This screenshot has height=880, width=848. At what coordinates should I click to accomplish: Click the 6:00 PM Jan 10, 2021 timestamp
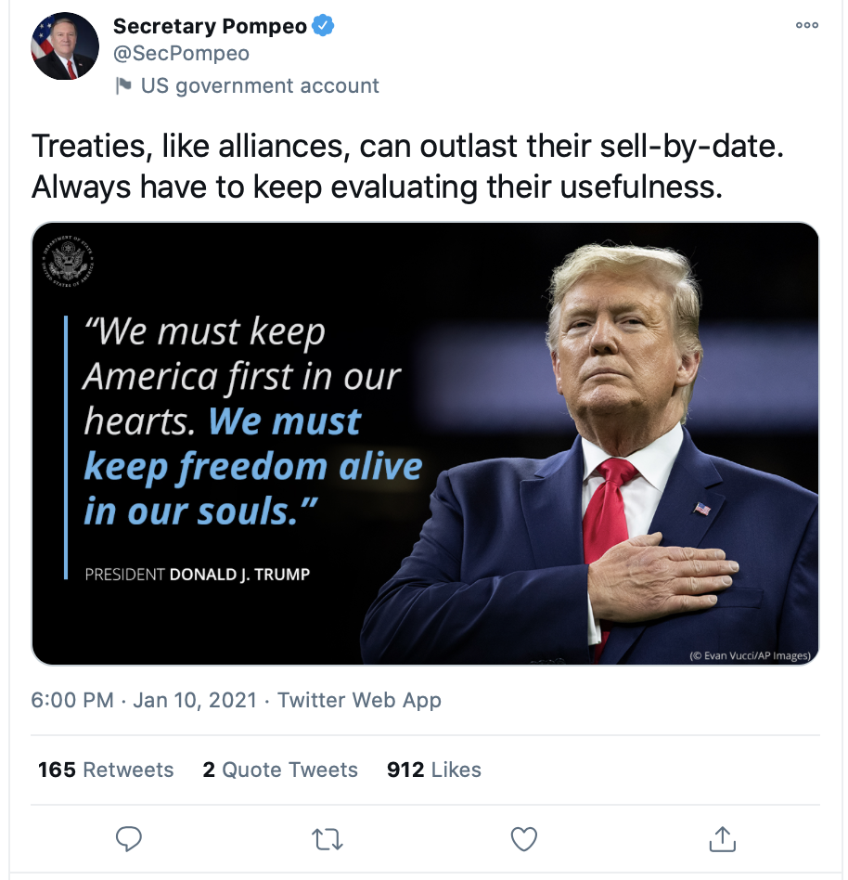144,700
